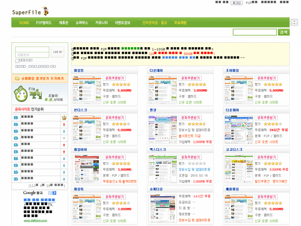Select the 제휴관 menu item

click(x=63, y=23)
